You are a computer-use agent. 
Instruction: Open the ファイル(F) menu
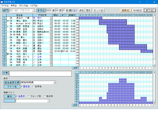pos(5,6)
